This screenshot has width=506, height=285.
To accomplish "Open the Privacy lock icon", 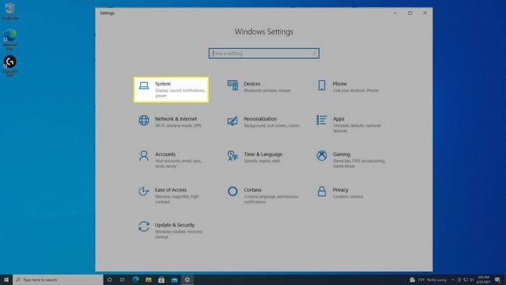I will click(x=322, y=191).
